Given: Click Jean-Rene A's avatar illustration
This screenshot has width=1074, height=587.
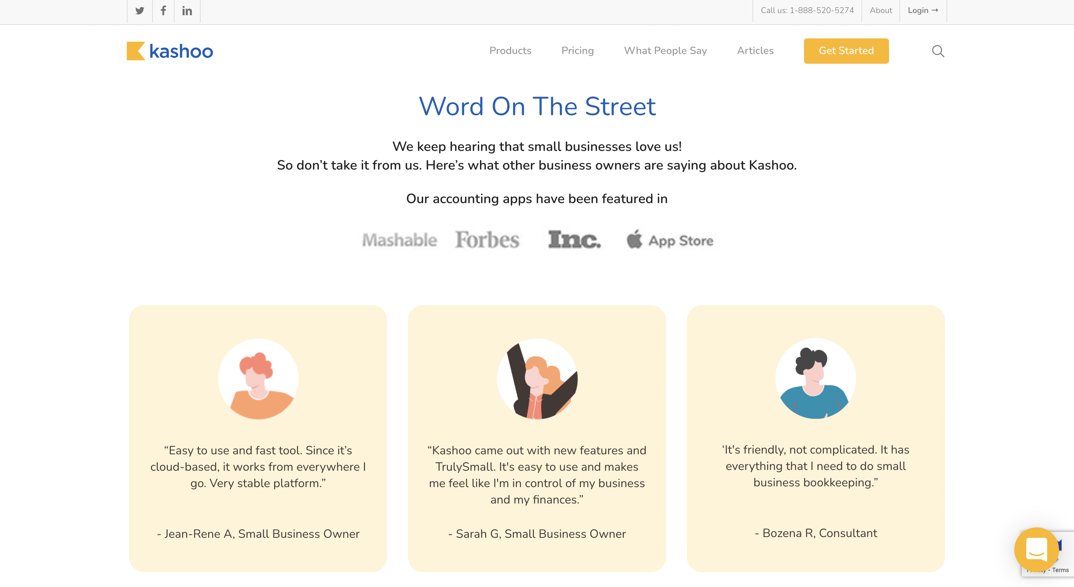Looking at the screenshot, I should (258, 379).
